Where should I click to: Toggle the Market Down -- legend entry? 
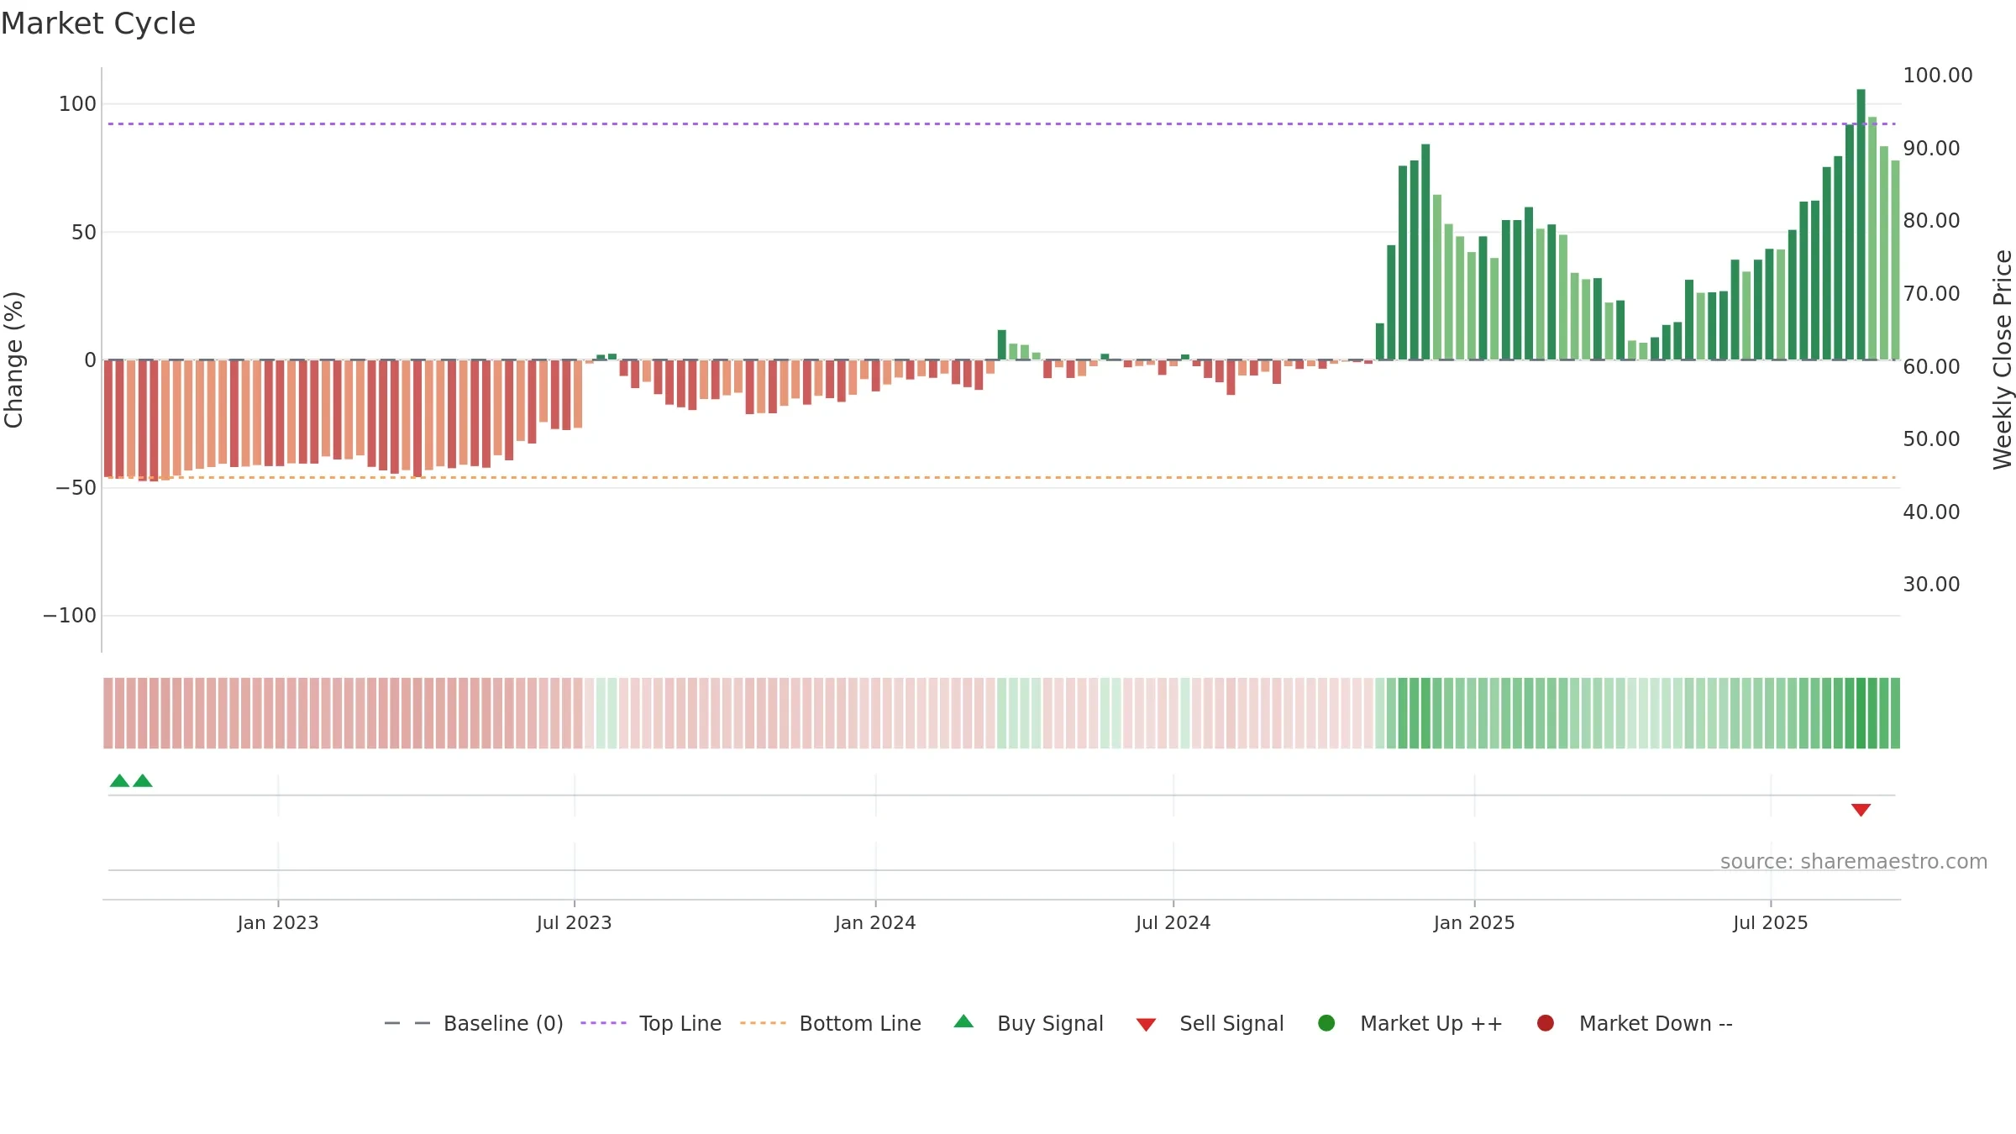click(x=1635, y=1023)
